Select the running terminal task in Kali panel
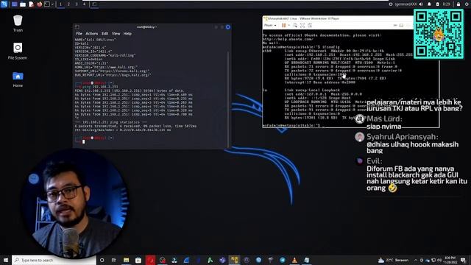471x265 pixels. click(x=94, y=4)
